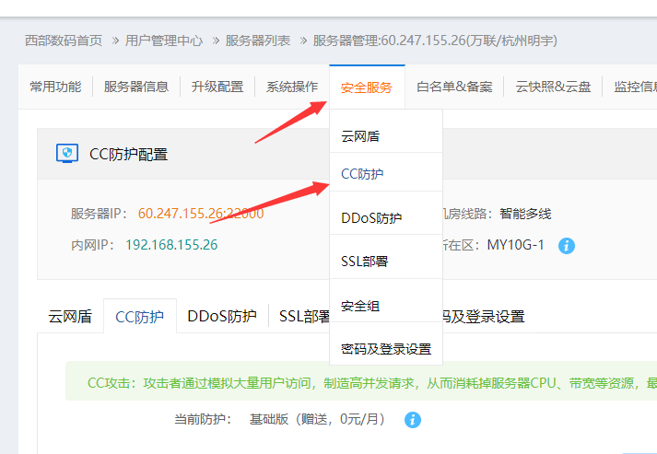Select DDoS防护 in the dropdown list
The height and width of the screenshot is (454, 657).
click(x=371, y=218)
